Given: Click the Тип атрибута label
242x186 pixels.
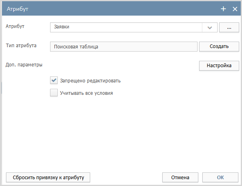Looking at the screenshot, I should [x=21, y=46].
